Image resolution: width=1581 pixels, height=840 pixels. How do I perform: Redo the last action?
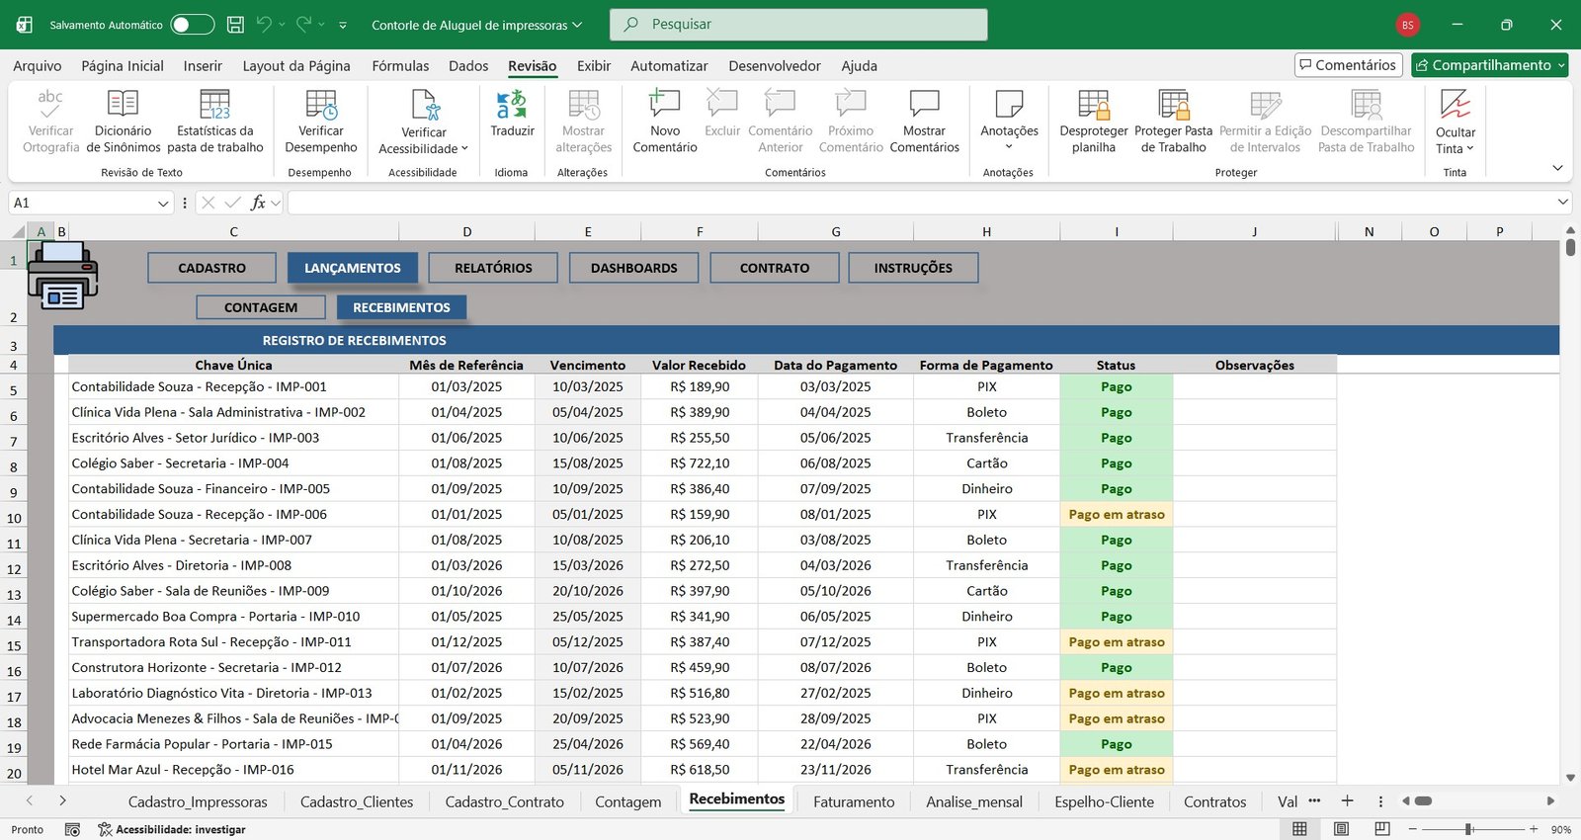[x=304, y=25]
